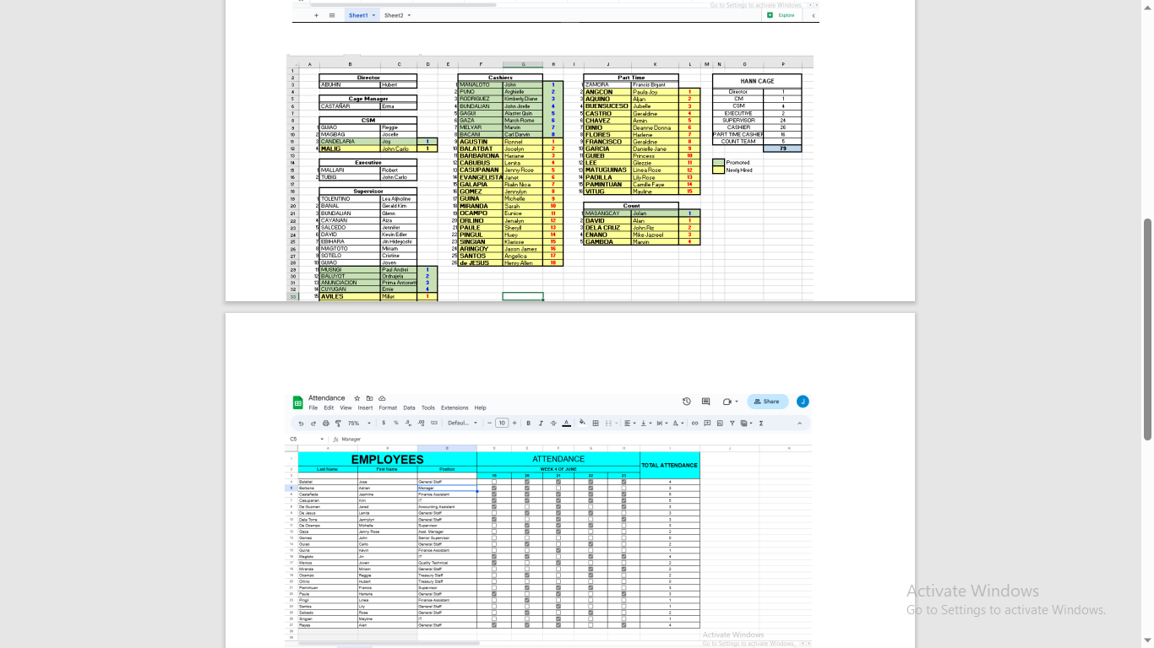This screenshot has height=648, width=1154.
Task: Open the horizontal align dropdown
Action: (x=630, y=424)
